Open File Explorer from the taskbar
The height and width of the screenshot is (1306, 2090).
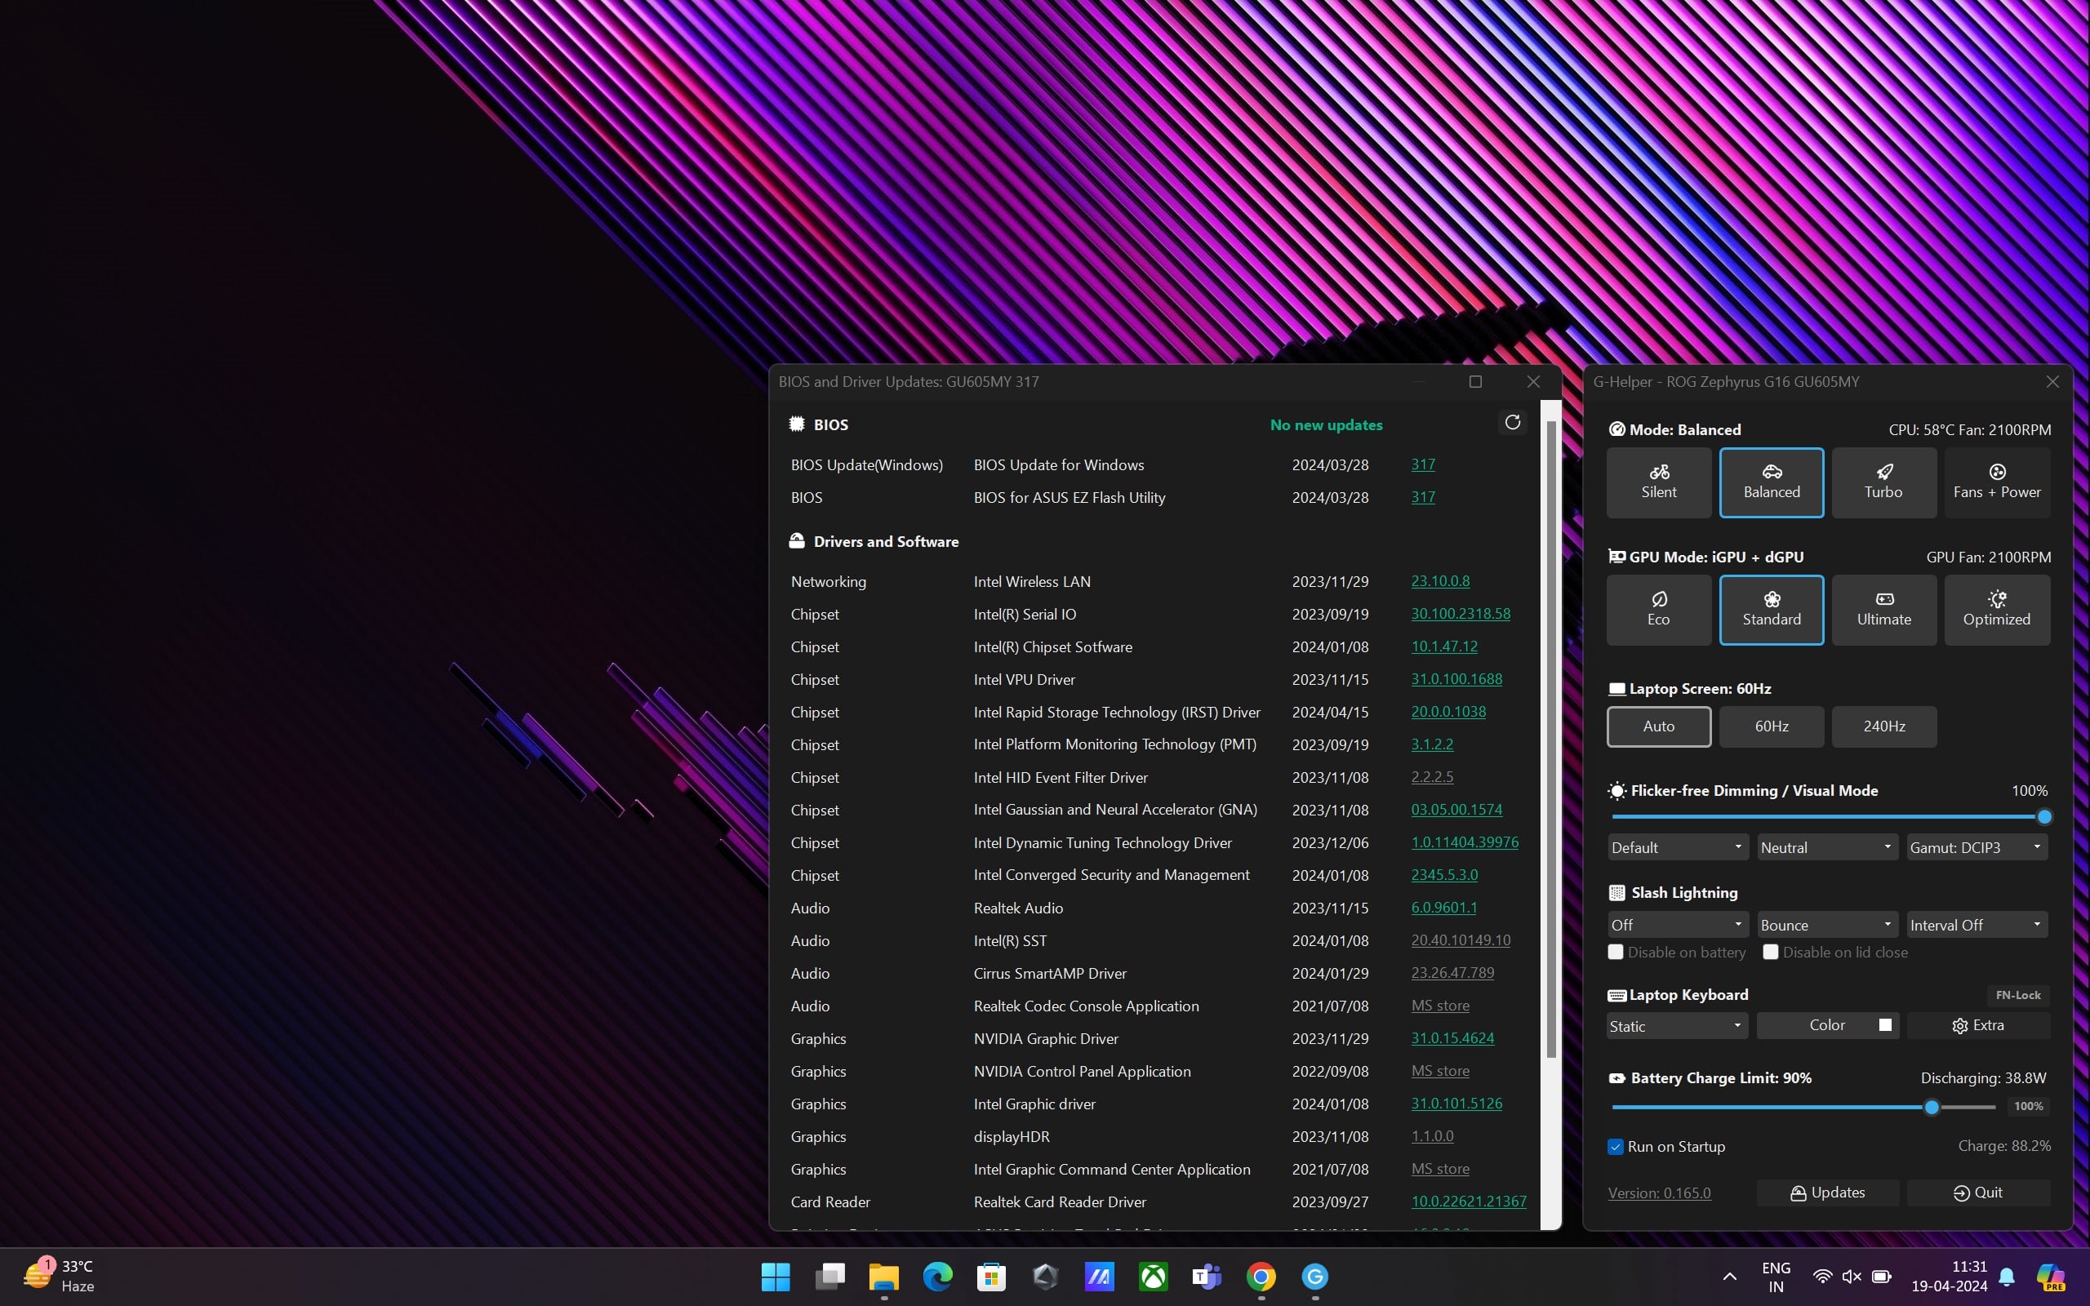pos(883,1277)
